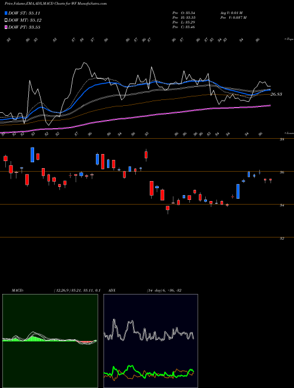Click the ADX (14 day) parameter values

point(164,290)
